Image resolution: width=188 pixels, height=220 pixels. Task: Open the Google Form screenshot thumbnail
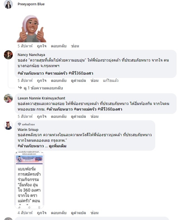click(29, 180)
